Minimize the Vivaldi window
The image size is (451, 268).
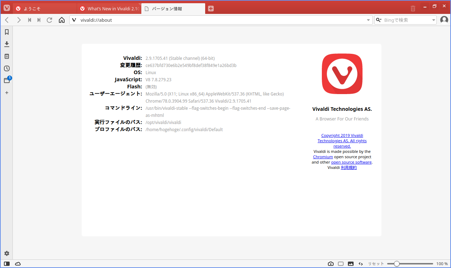click(425, 6)
